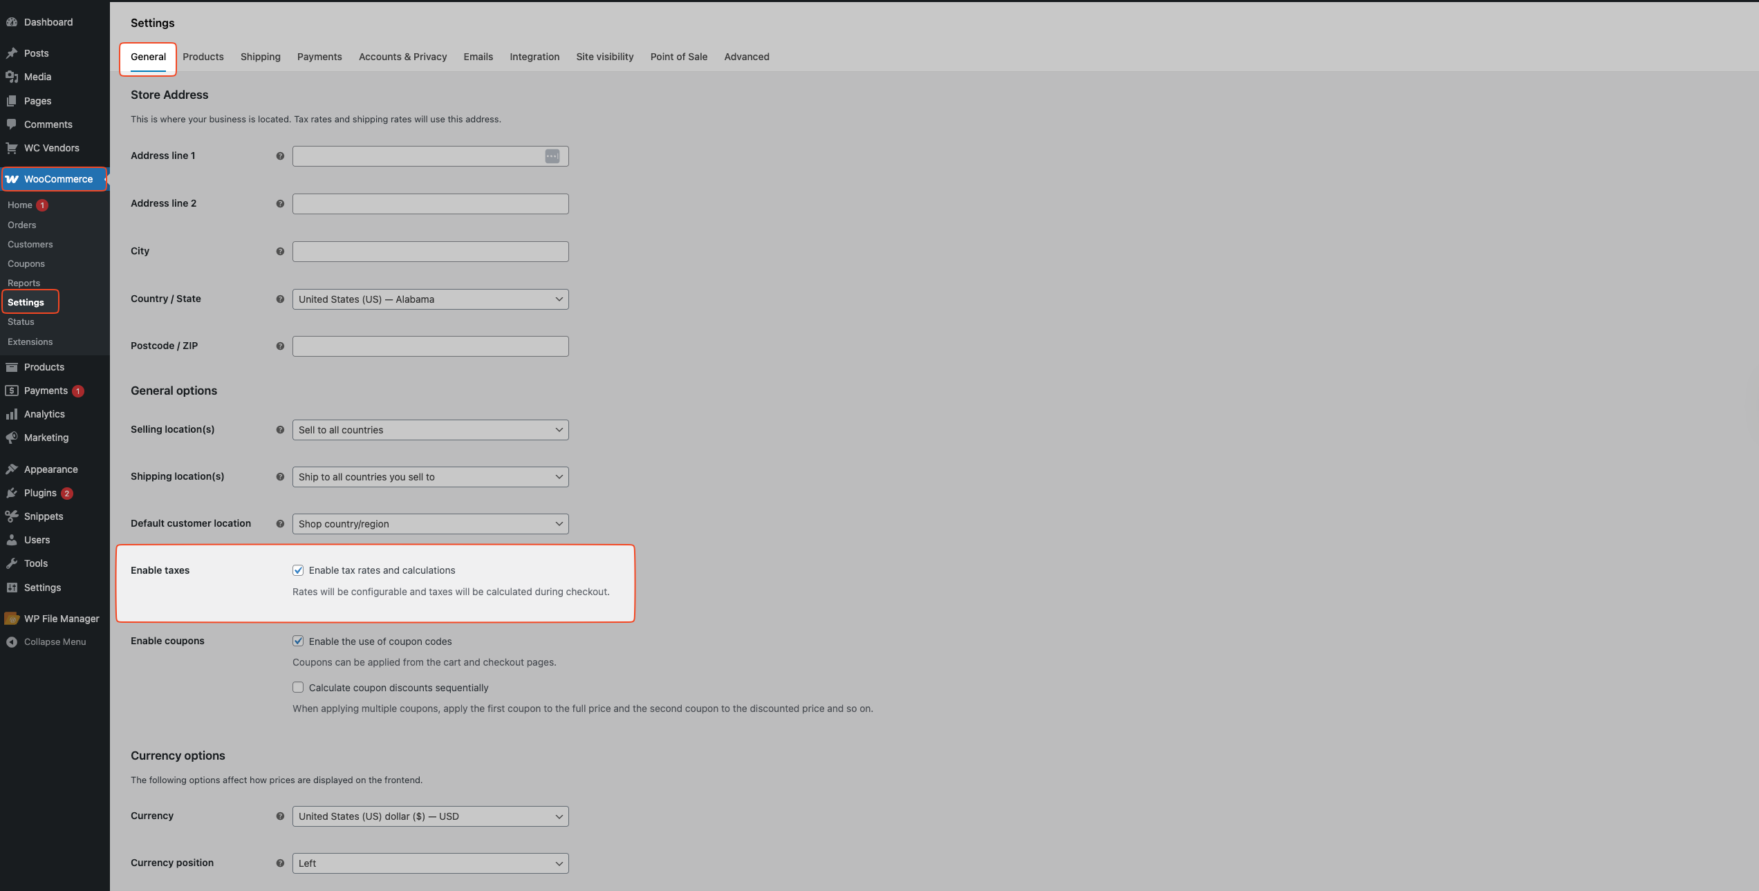1759x891 pixels.
Task: Show help tooltip for Country / State
Action: pos(280,299)
